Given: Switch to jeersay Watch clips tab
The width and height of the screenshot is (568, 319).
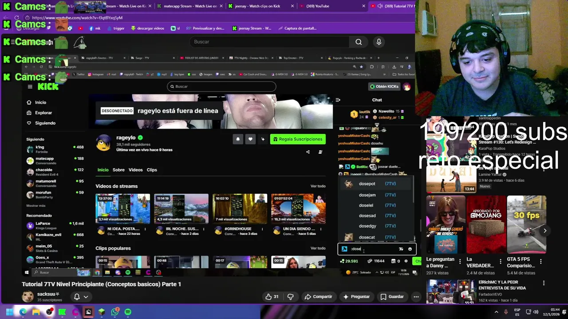Looking at the screenshot, I should click(x=258, y=6).
